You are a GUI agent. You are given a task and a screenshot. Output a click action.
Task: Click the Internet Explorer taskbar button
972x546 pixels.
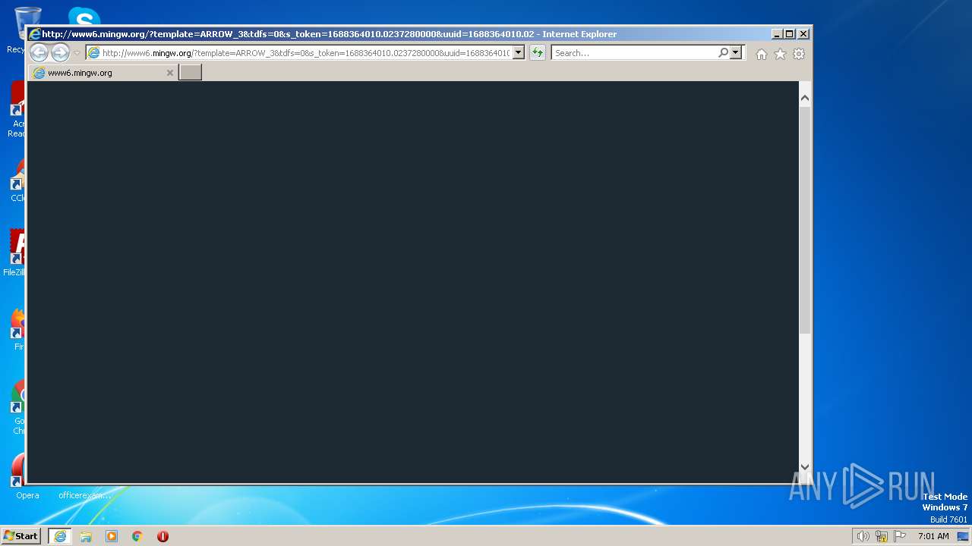pos(60,536)
